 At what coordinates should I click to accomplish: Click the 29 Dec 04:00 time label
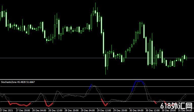point(88,110)
